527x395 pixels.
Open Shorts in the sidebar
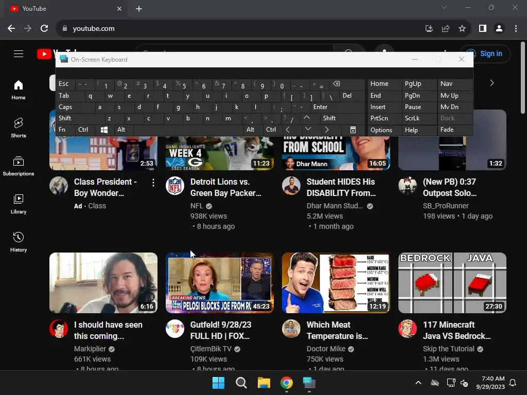(x=19, y=128)
